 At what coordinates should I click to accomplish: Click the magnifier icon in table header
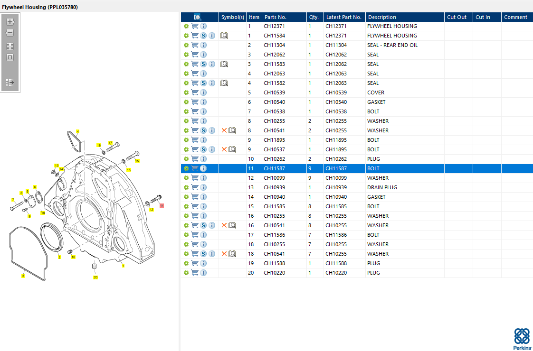[x=198, y=17]
